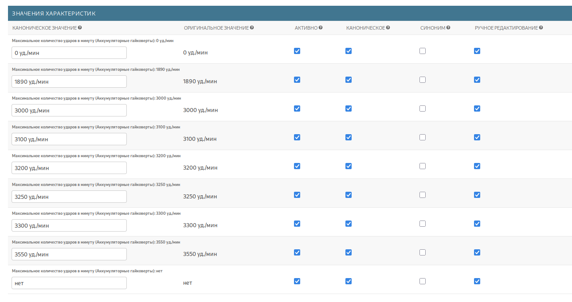The image size is (572, 302).
Task: Click the 3200 уд./мин canonical input field
Action: pyautogui.click(x=69, y=168)
